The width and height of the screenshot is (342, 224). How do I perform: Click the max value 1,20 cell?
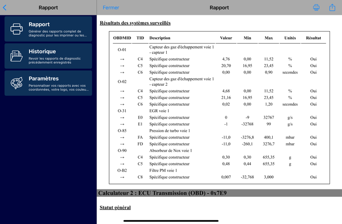[269, 104]
